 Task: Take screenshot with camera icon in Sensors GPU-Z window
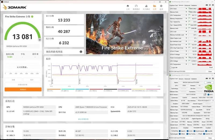(207, 5)
